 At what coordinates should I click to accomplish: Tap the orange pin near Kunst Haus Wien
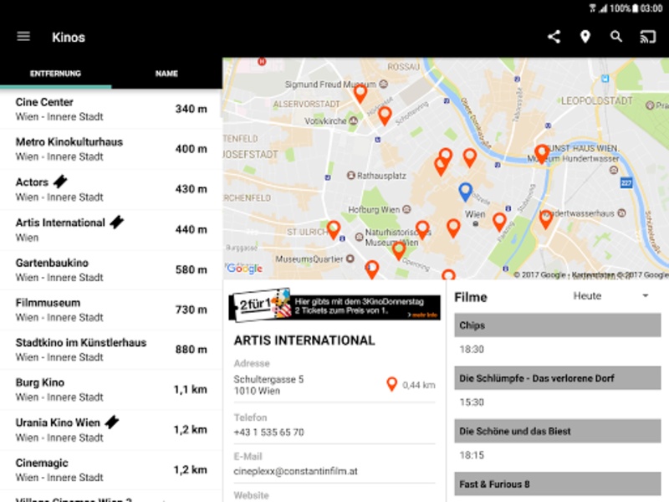(x=542, y=154)
